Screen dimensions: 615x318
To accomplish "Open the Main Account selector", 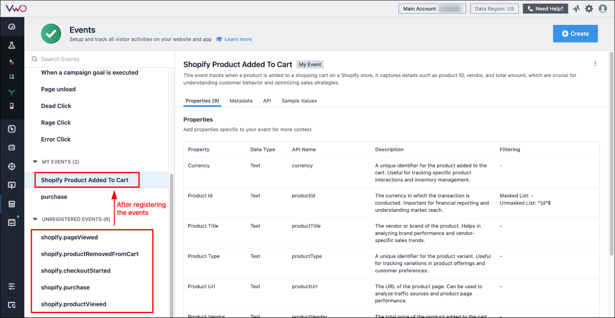I will (432, 9).
